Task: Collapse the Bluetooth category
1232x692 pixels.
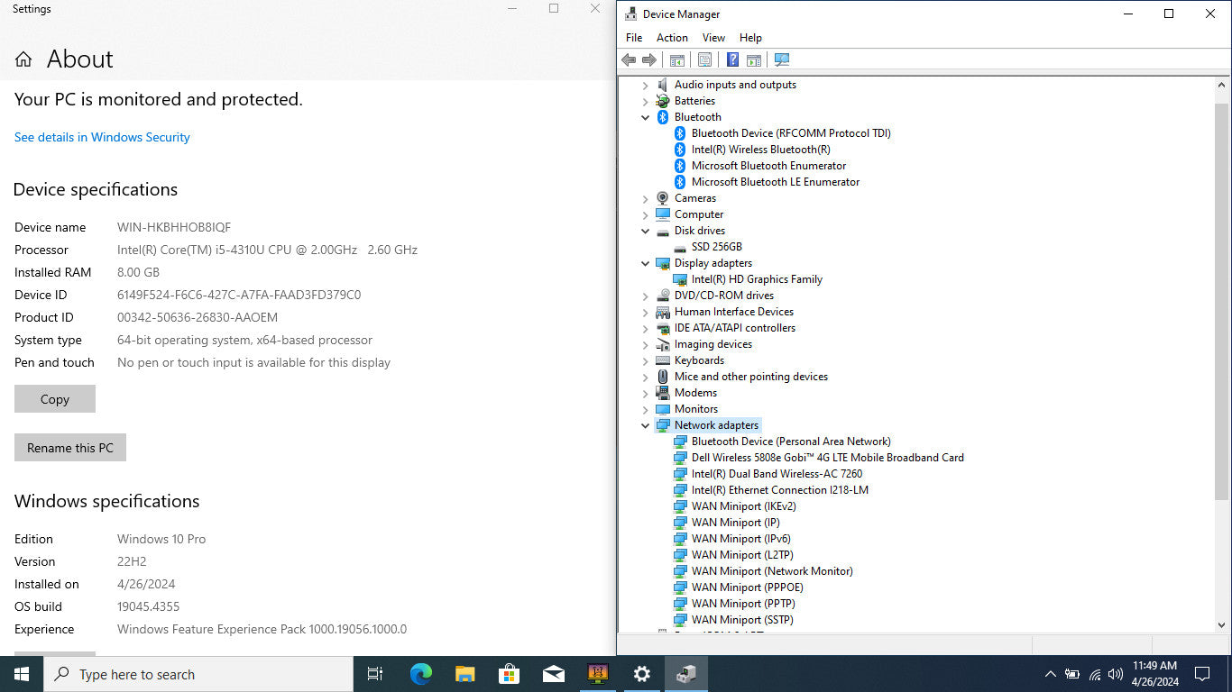Action: (645, 117)
